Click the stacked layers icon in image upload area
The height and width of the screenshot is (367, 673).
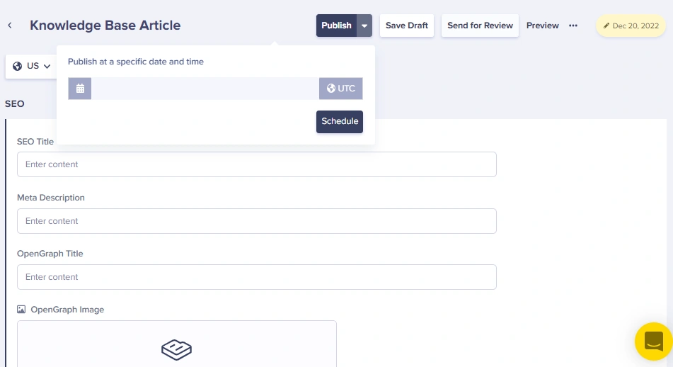click(x=176, y=349)
